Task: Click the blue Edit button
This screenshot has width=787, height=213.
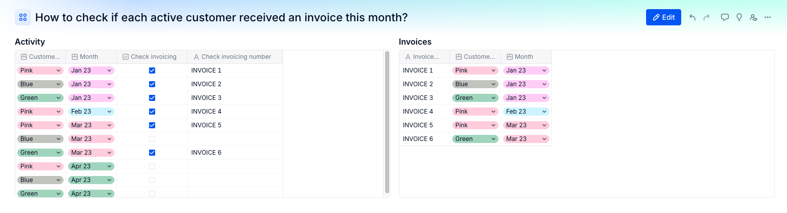Action: click(663, 17)
